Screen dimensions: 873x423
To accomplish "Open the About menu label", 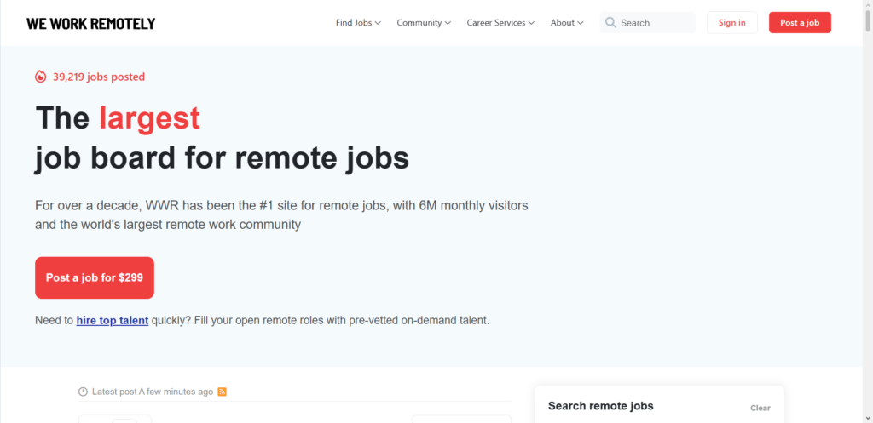I will click(563, 23).
